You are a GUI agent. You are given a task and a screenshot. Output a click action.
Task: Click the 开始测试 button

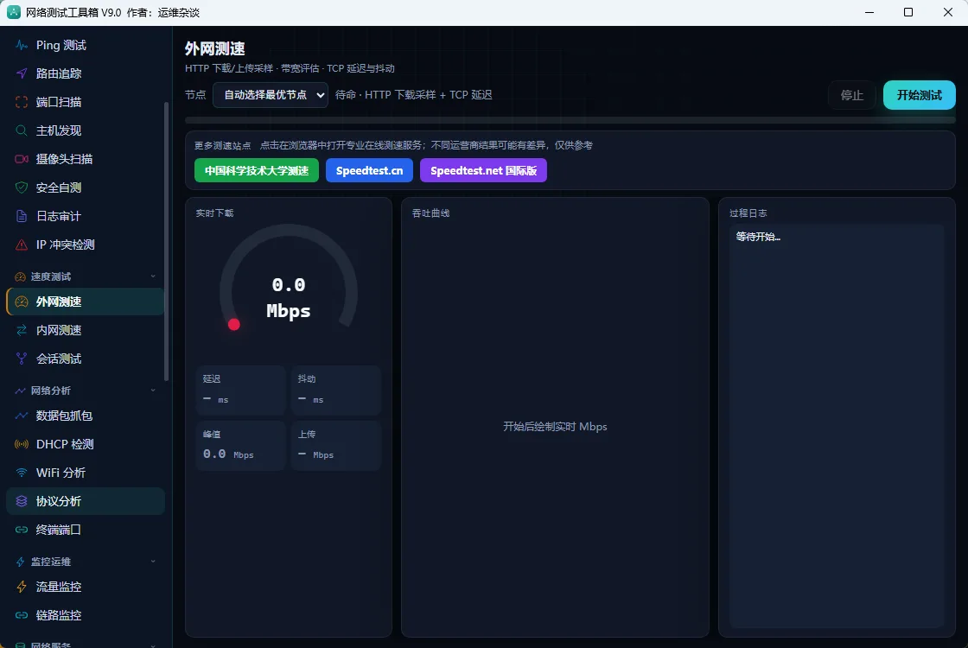pyautogui.click(x=920, y=95)
